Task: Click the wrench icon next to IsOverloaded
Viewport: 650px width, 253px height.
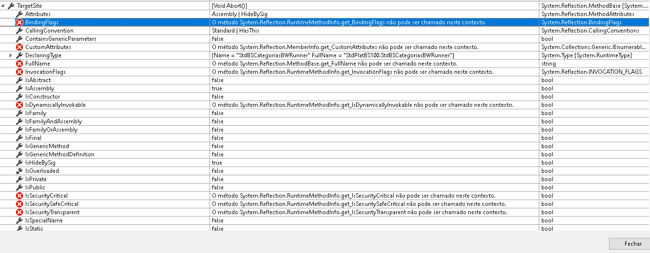Action: click(x=19, y=171)
